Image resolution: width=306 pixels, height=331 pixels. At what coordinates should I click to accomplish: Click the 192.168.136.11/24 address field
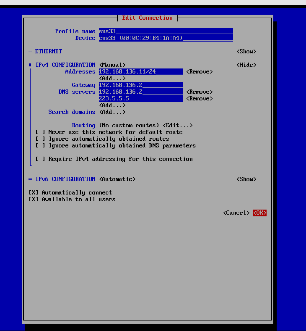pos(140,71)
